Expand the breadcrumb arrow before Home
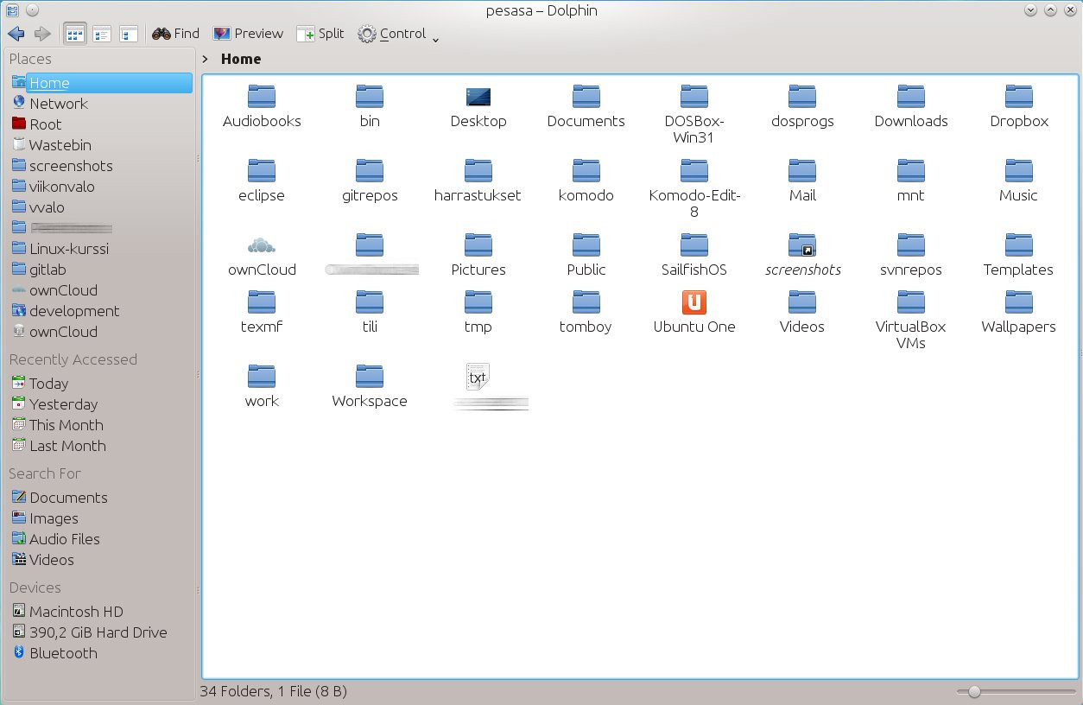Image resolution: width=1083 pixels, height=705 pixels. 206,59
